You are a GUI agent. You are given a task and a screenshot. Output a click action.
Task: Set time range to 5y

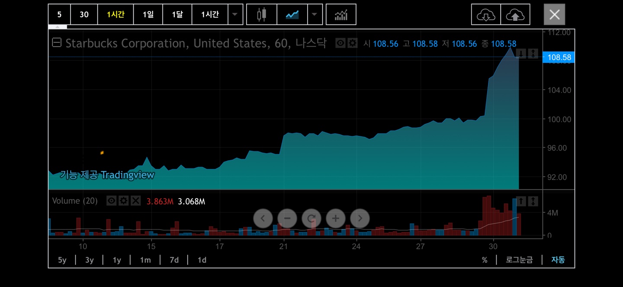[x=62, y=260]
